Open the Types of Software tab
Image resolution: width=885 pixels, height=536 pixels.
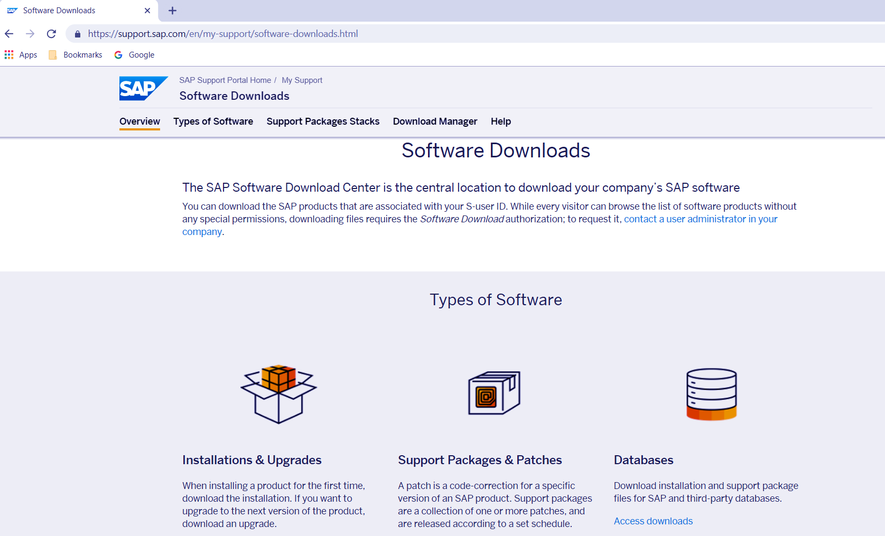[213, 121]
